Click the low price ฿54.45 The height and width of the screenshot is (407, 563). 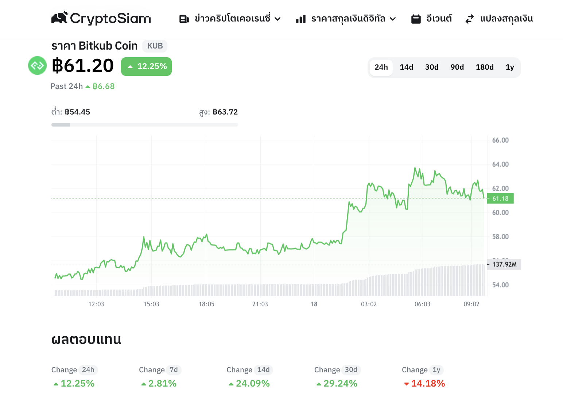77,112
